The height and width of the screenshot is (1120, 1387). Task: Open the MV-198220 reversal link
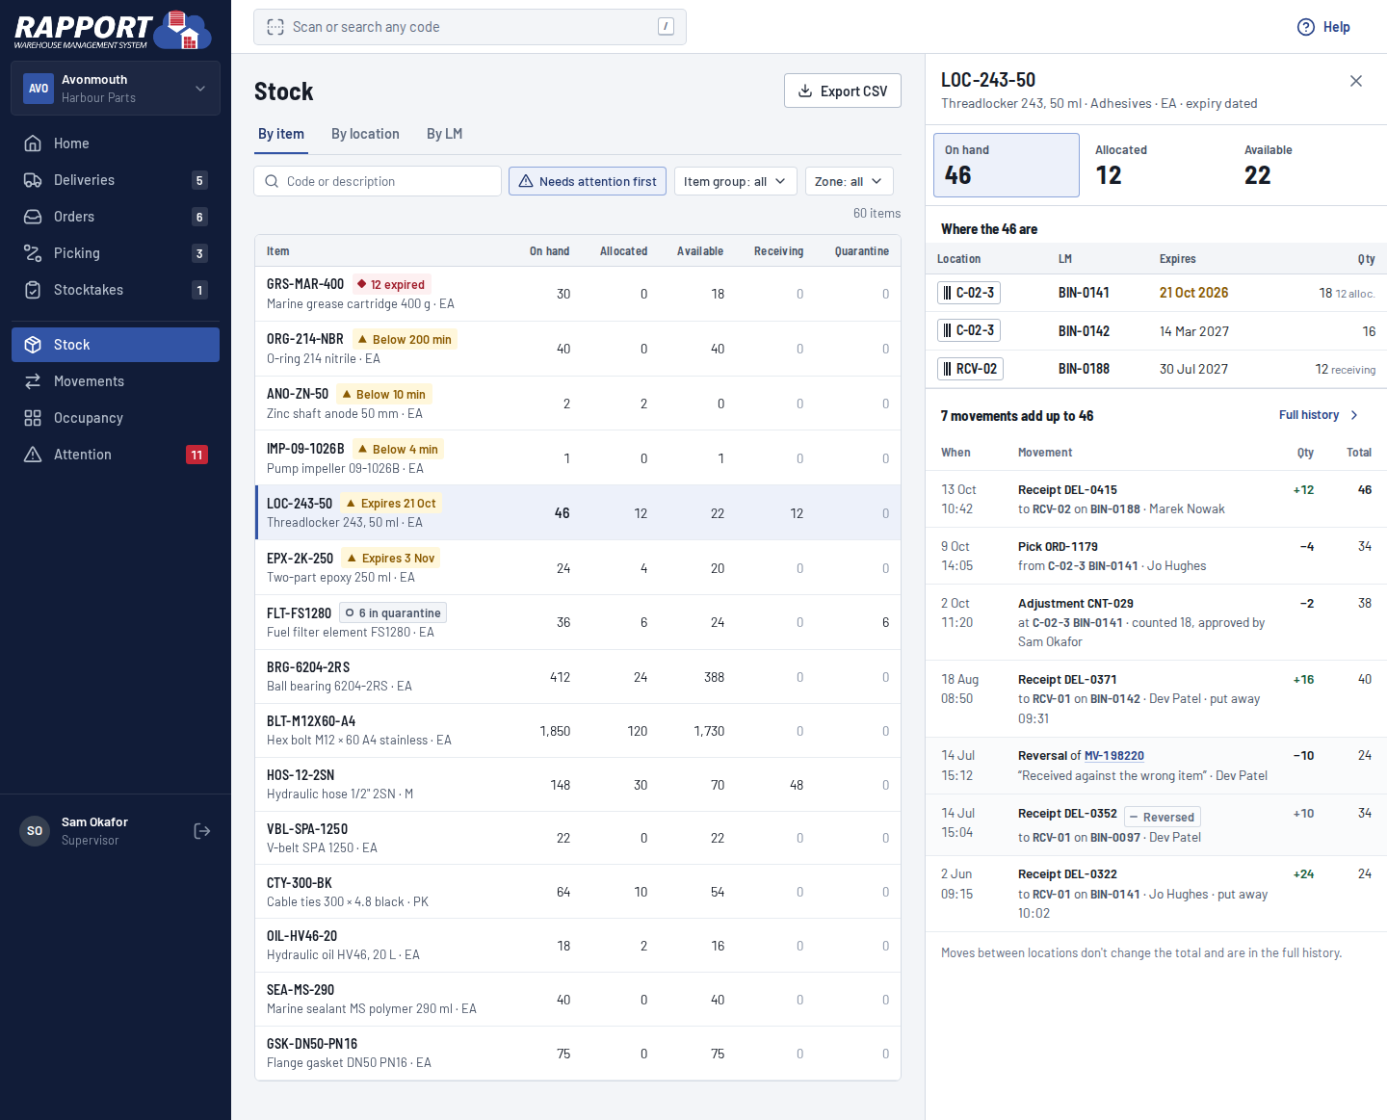[x=1114, y=756]
